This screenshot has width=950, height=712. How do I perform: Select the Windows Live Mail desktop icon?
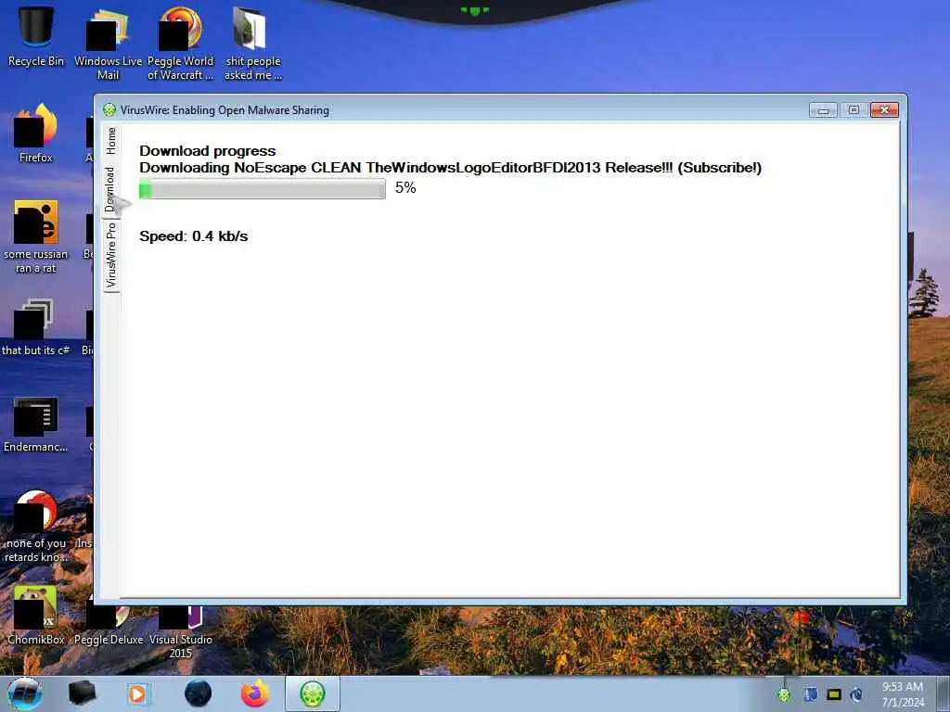tap(108, 44)
